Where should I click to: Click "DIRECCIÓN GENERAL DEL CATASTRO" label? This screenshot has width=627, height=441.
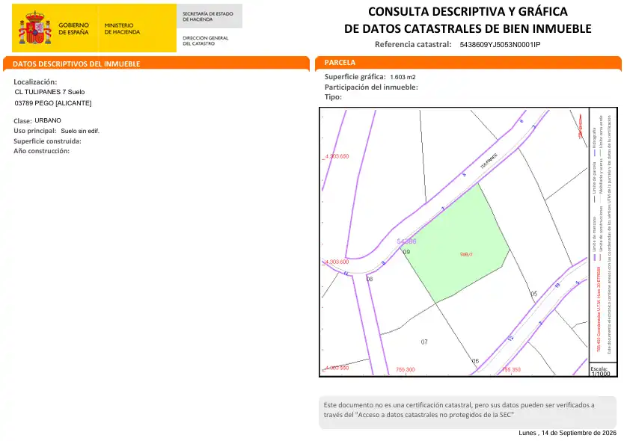206,41
